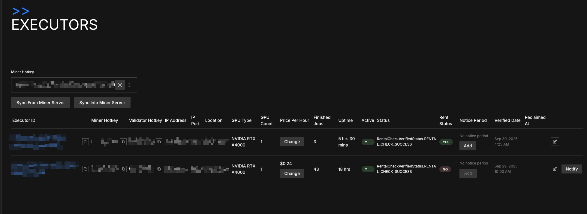Change price for the first executor
This screenshot has width=587, height=214.
[292, 142]
